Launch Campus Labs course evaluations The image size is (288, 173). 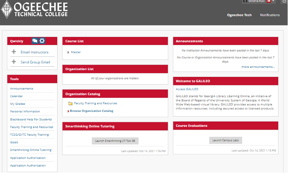[x=226, y=140]
